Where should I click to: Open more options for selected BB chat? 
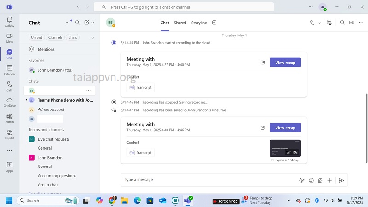pyautogui.click(x=88, y=91)
